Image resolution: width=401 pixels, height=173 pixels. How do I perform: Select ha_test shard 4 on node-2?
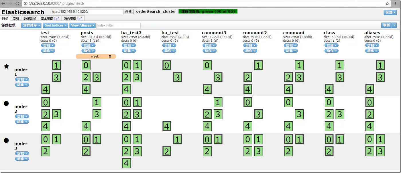(167, 126)
